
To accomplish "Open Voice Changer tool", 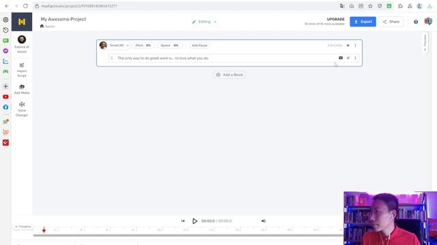I will click(22, 109).
